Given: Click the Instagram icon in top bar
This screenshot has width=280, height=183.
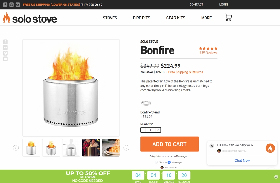Looking at the screenshot, I should click(x=11, y=5).
